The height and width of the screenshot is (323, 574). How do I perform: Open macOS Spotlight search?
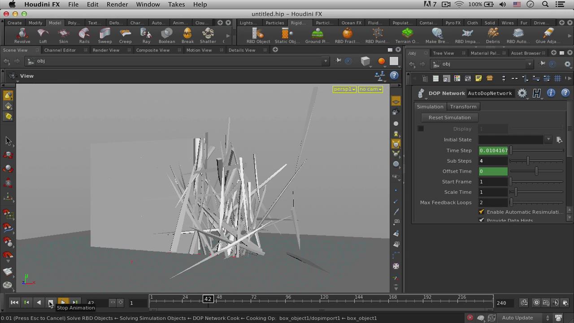(545, 4)
